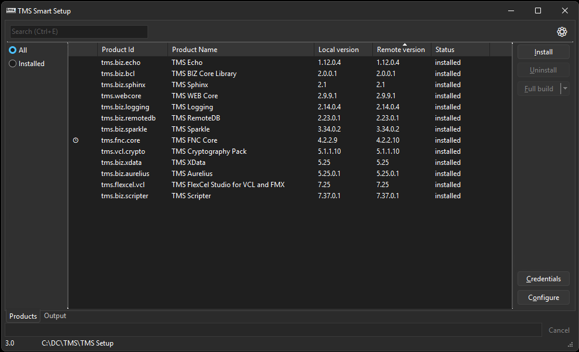Screen dimensions: 579x352
Task: Select the TMS FlexCel Studio row
Action: coord(228,185)
